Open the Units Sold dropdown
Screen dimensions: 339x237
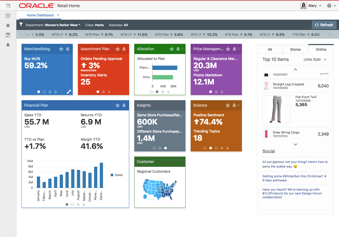point(315,59)
